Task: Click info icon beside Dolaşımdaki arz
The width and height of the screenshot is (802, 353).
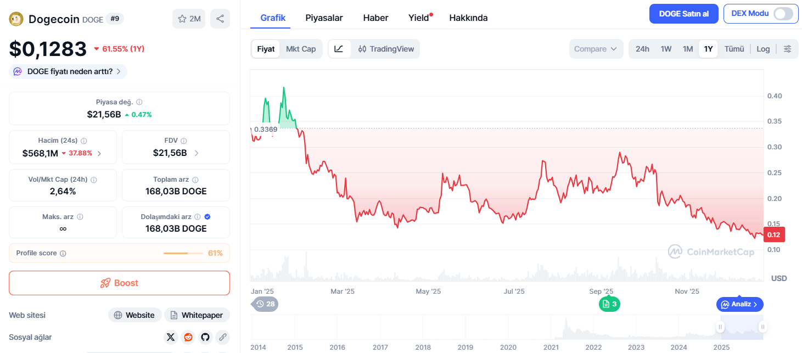Action: [x=198, y=217]
